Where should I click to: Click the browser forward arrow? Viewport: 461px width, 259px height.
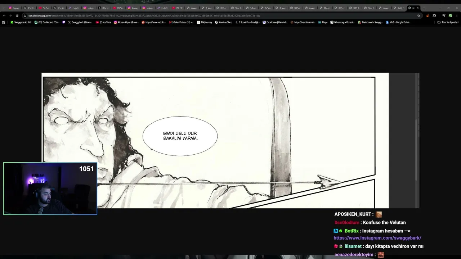10,15
